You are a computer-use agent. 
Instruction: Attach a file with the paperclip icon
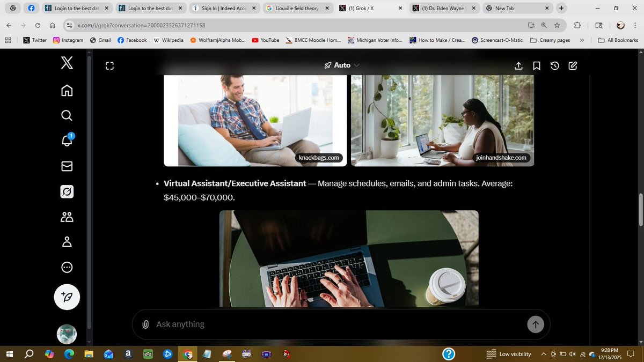145,324
